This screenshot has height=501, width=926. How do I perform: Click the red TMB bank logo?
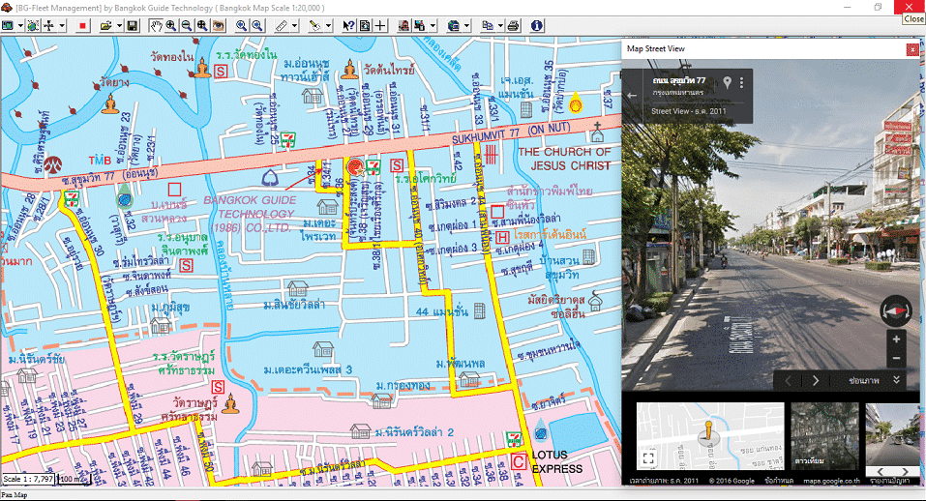(x=100, y=161)
